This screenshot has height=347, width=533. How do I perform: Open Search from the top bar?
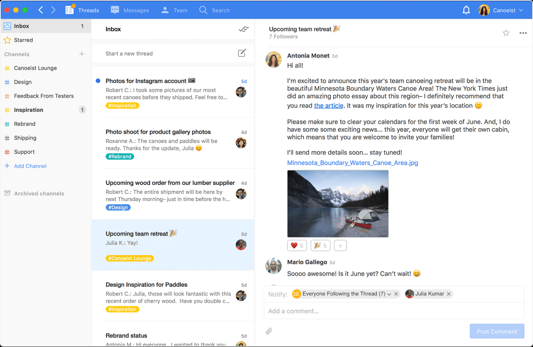(x=214, y=10)
